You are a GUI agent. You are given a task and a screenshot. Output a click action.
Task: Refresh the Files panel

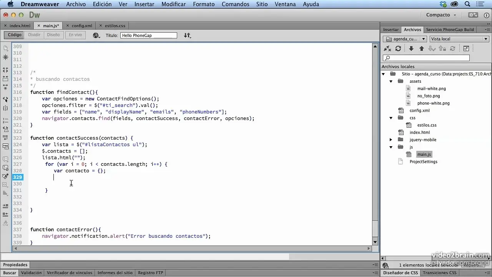coord(398,48)
